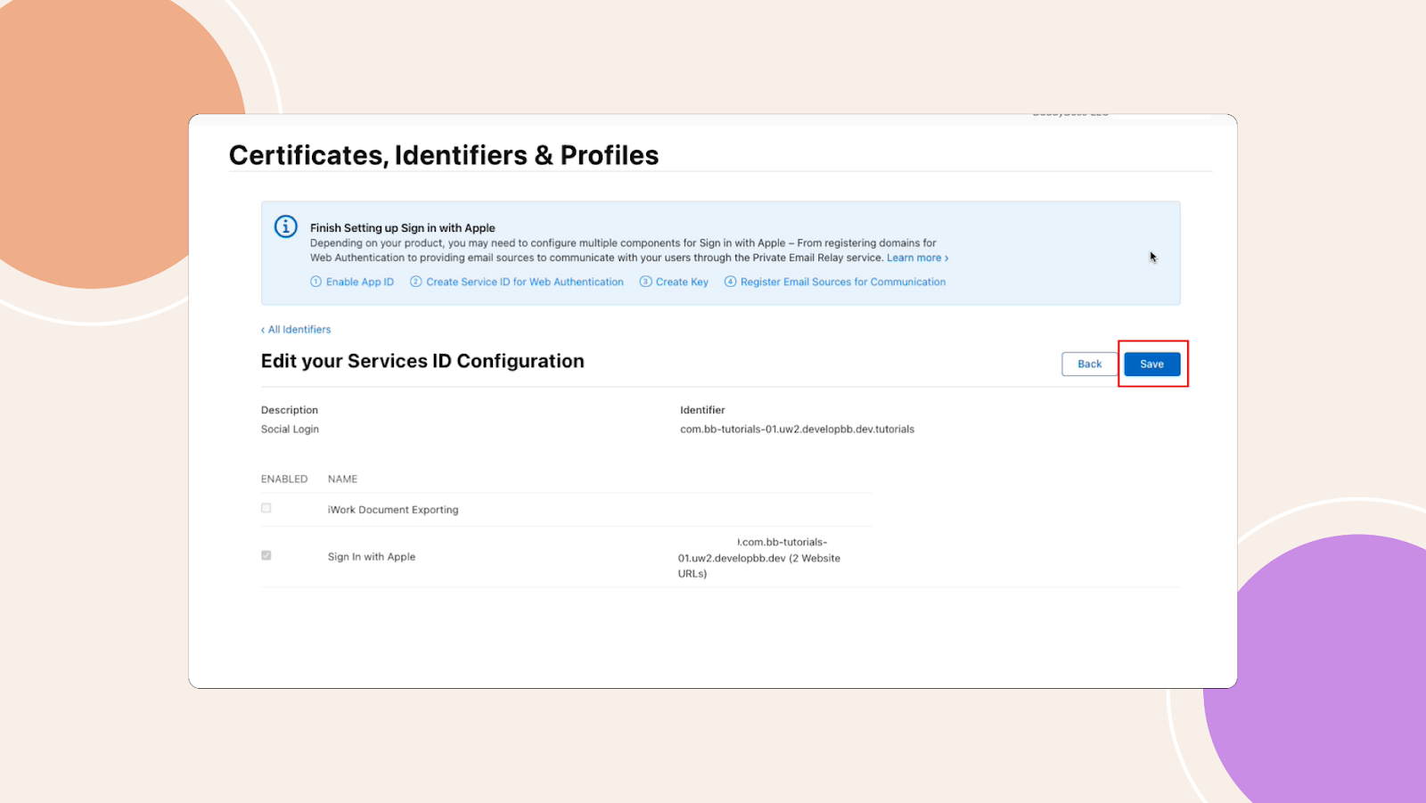The height and width of the screenshot is (803, 1426).
Task: Select the identifier com.bb-tutorials-01.uw2.developbb.dev.tutorials text
Action: (797, 430)
